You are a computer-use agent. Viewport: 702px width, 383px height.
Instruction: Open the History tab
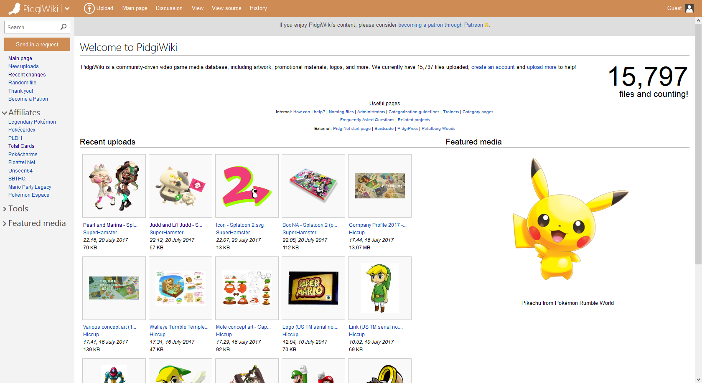258,8
